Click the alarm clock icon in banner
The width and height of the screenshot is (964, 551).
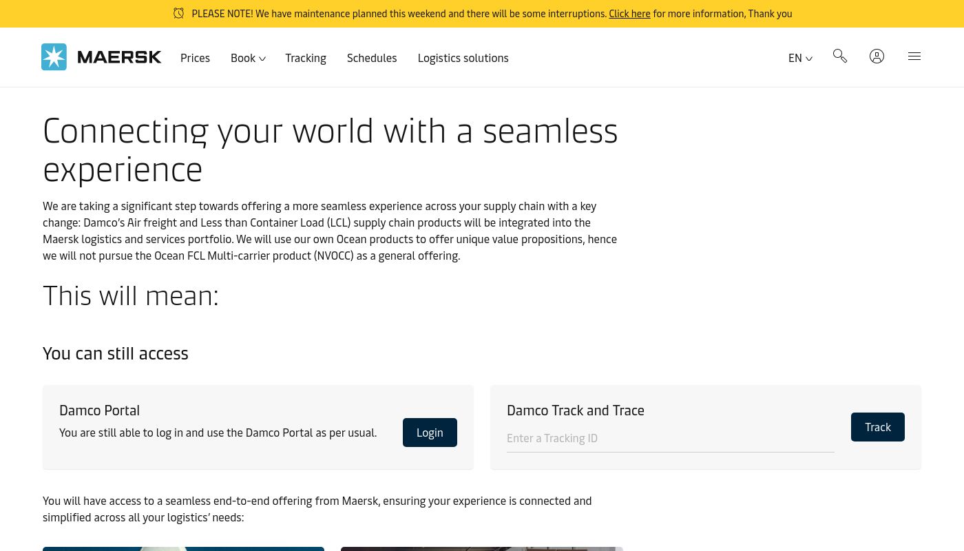point(178,13)
